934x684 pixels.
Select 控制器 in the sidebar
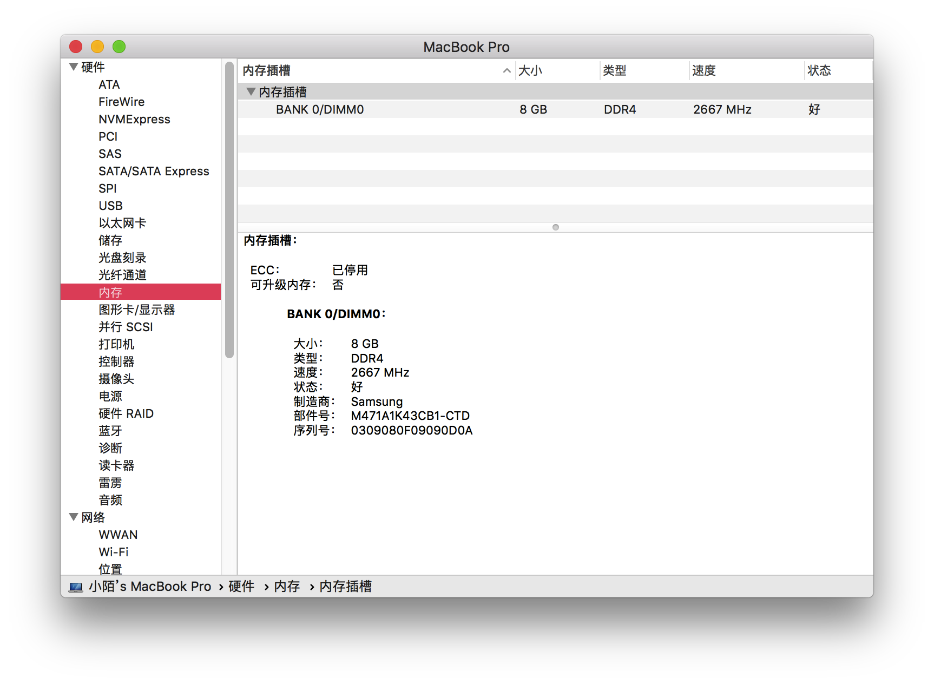pyautogui.click(x=116, y=361)
